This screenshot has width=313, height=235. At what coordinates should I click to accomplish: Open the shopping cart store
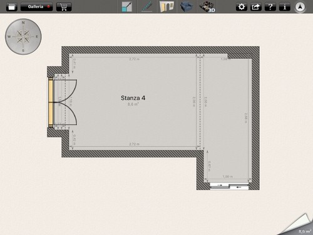pyautogui.click(x=64, y=7)
